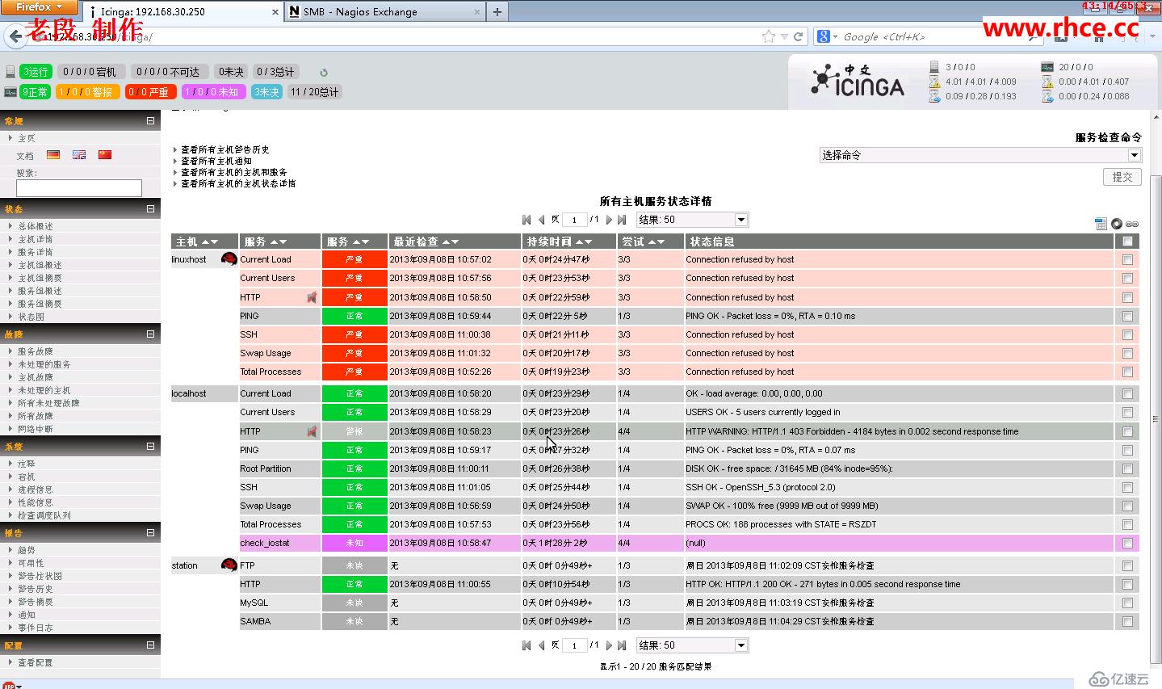Open bottom 结果: 50 results dropdown
Image resolution: width=1162 pixels, height=689 pixels.
tap(692, 645)
